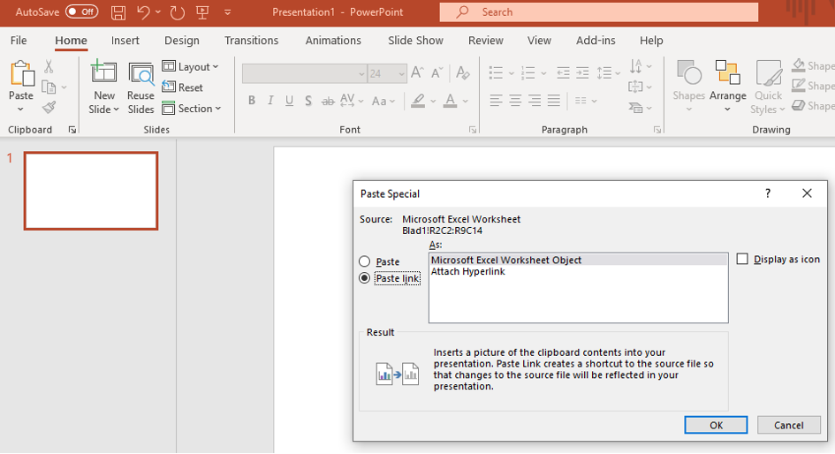
Task: Open character spacing dropdown
Action: tap(352, 101)
